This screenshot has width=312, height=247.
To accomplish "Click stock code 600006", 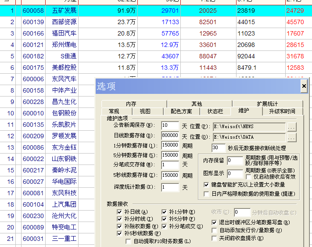I will pyautogui.click(x=33, y=79).
